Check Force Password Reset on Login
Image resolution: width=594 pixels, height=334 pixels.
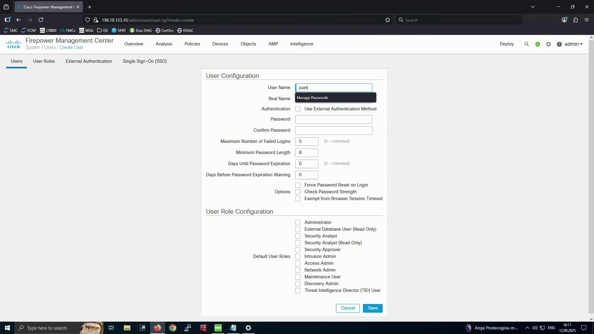(x=298, y=185)
